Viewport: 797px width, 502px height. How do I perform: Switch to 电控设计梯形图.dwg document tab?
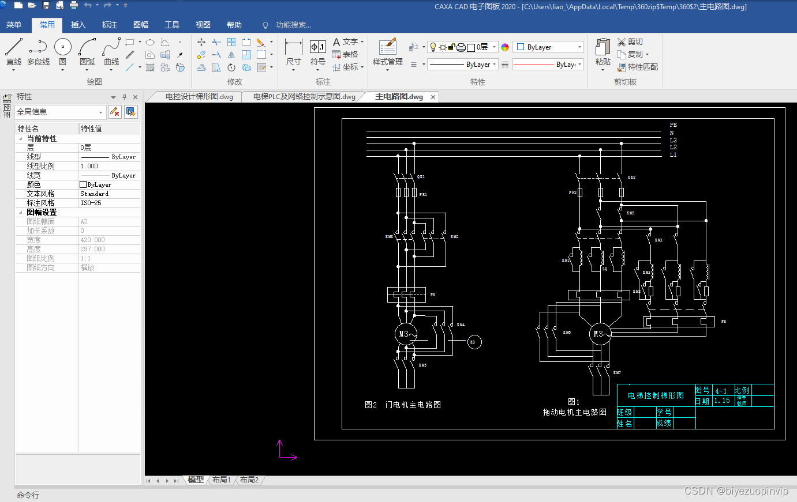click(x=199, y=97)
